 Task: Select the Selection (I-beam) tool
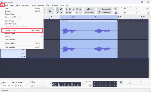pos(58,9)
